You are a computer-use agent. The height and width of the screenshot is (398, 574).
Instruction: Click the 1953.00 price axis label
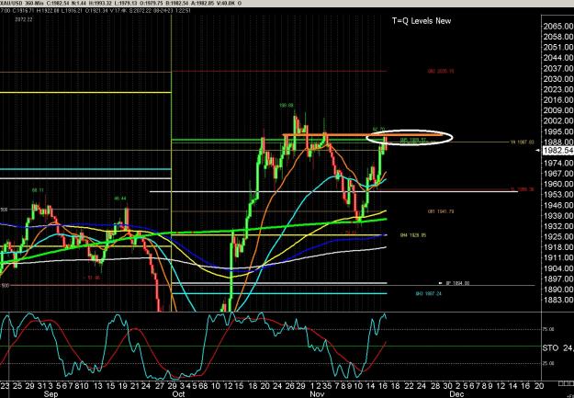(x=558, y=195)
